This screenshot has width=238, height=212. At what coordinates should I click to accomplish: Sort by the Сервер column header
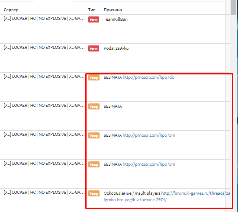11,10
